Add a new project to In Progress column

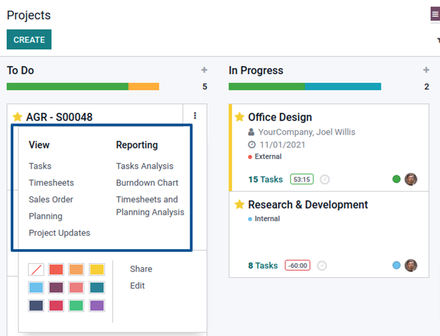pos(426,69)
